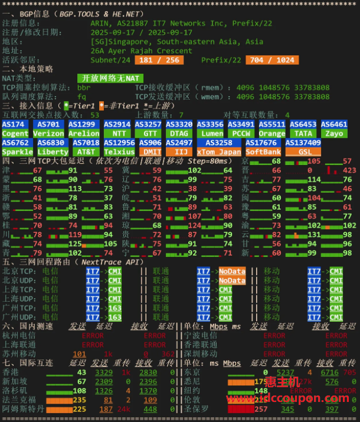Click send speed 3329 for 香港
Image resolution: width=360 pixels, height=422 pixels.
click(104, 372)
